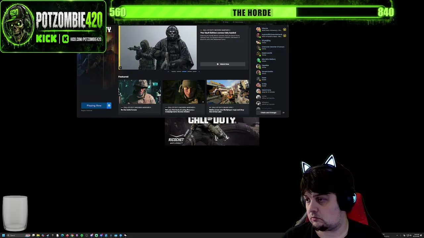Select Neste's avatar in friends list

coord(258,79)
